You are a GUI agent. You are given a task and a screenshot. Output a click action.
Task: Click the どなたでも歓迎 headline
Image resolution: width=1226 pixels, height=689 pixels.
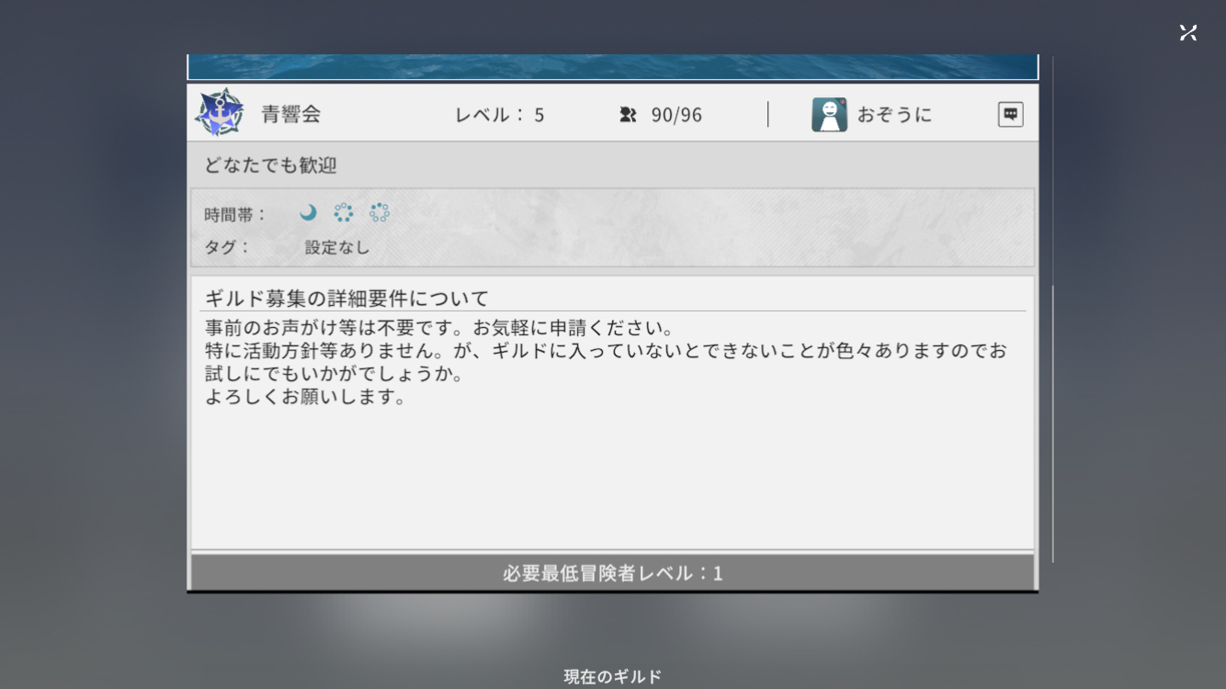coord(270,165)
